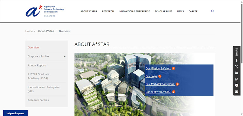Click the A*STAR logo in header
243x116 pixels.
coord(45,11)
